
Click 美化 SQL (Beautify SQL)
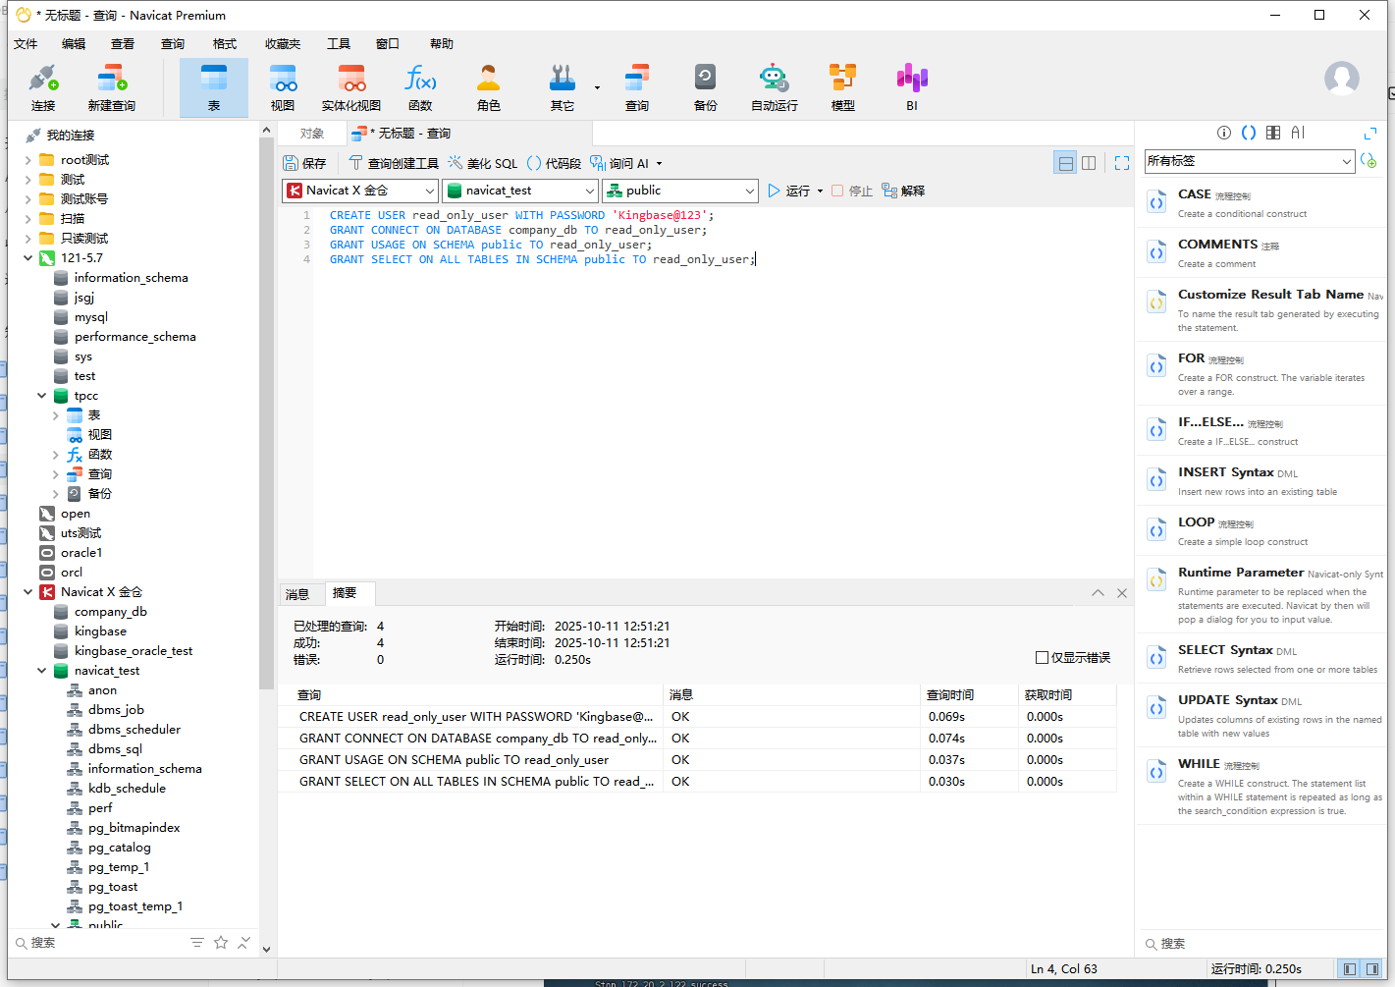coord(482,163)
